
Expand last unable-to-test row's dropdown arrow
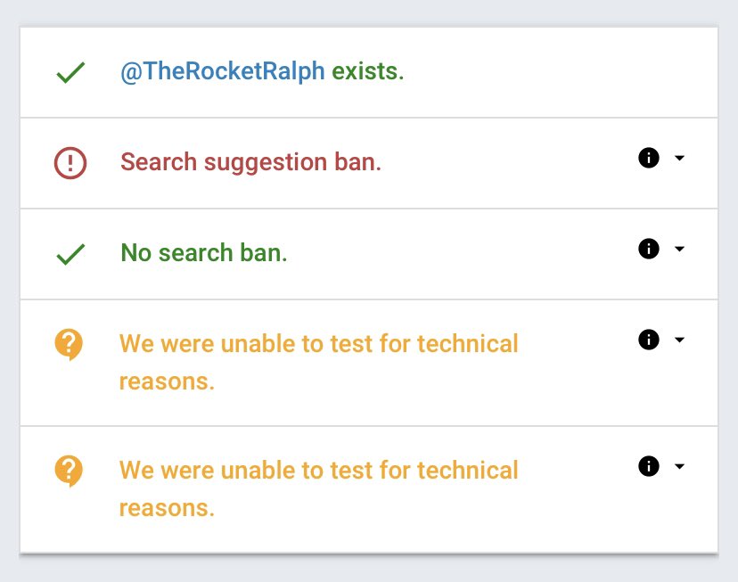(679, 466)
